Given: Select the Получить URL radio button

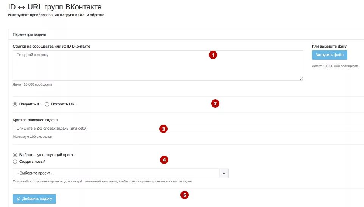Looking at the screenshot, I should click(47, 104).
